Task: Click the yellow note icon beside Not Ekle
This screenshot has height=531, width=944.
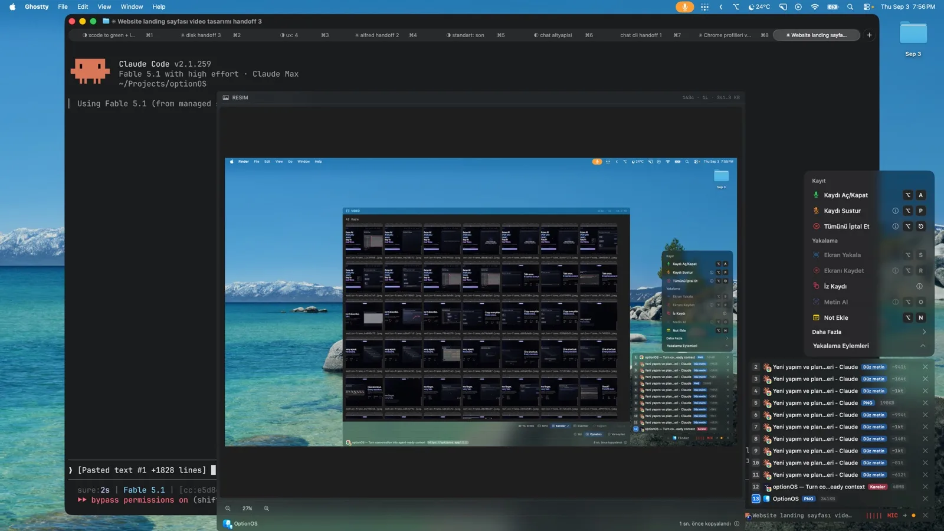Action: coord(816,317)
